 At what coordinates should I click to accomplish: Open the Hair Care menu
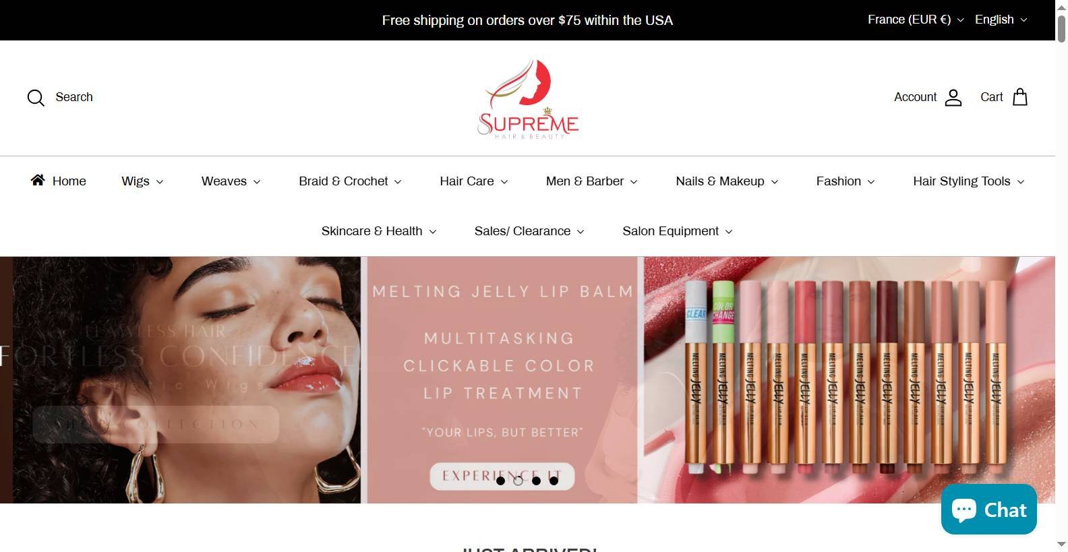tap(474, 181)
